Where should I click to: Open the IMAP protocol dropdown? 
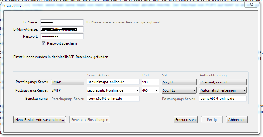click(67, 82)
